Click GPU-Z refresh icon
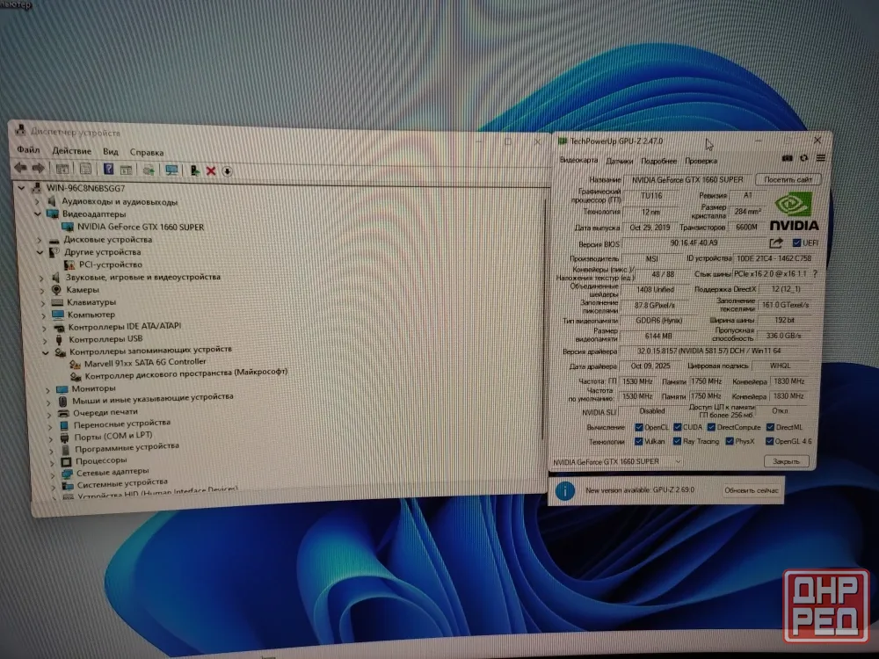879x659 pixels. coord(804,158)
